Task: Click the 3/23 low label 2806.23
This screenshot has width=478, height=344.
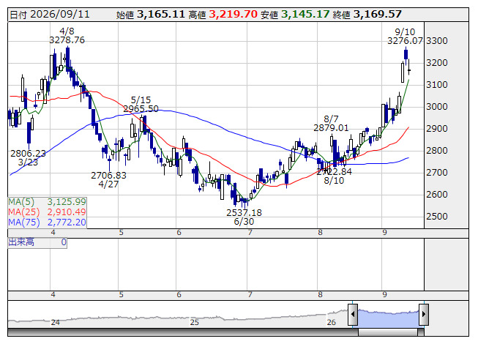Action: point(28,157)
